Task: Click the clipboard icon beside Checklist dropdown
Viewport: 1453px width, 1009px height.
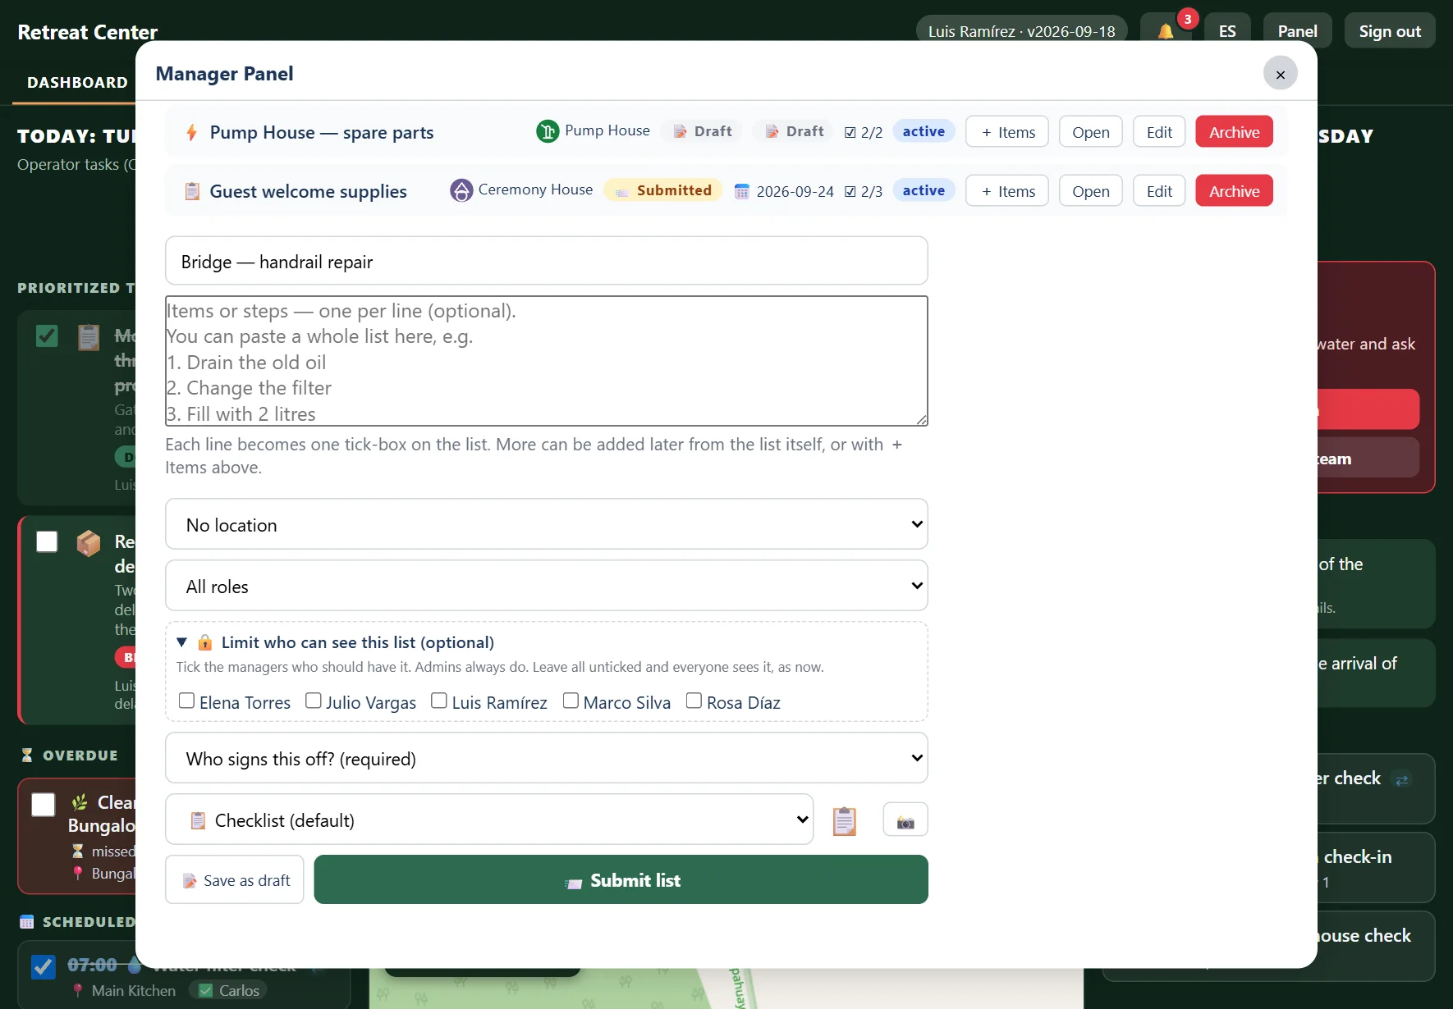Action: [844, 820]
